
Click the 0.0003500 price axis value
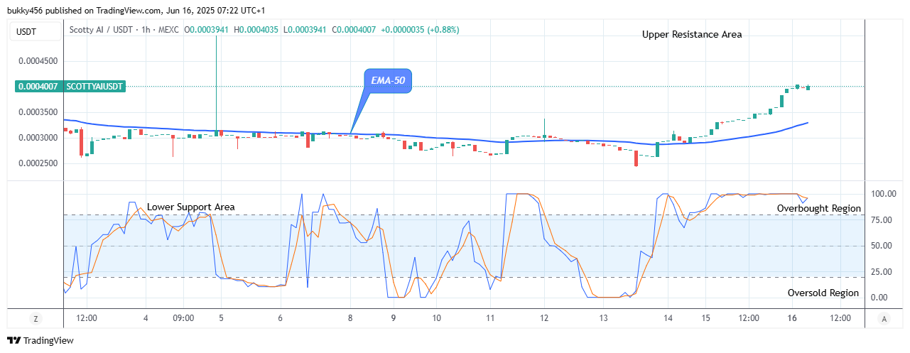click(x=38, y=112)
